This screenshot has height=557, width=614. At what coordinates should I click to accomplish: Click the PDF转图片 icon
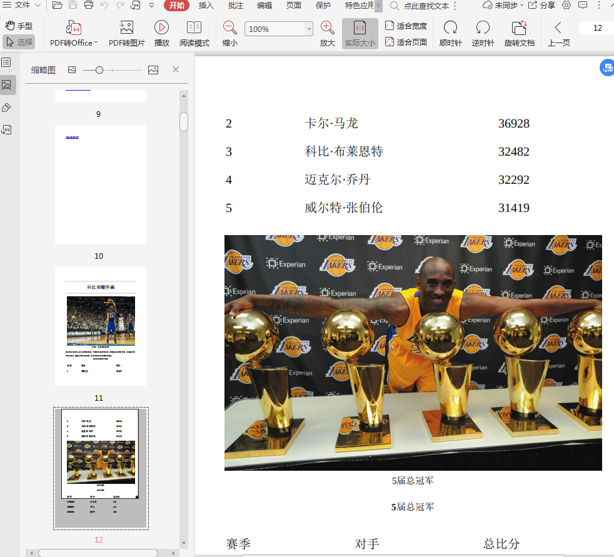click(x=126, y=28)
